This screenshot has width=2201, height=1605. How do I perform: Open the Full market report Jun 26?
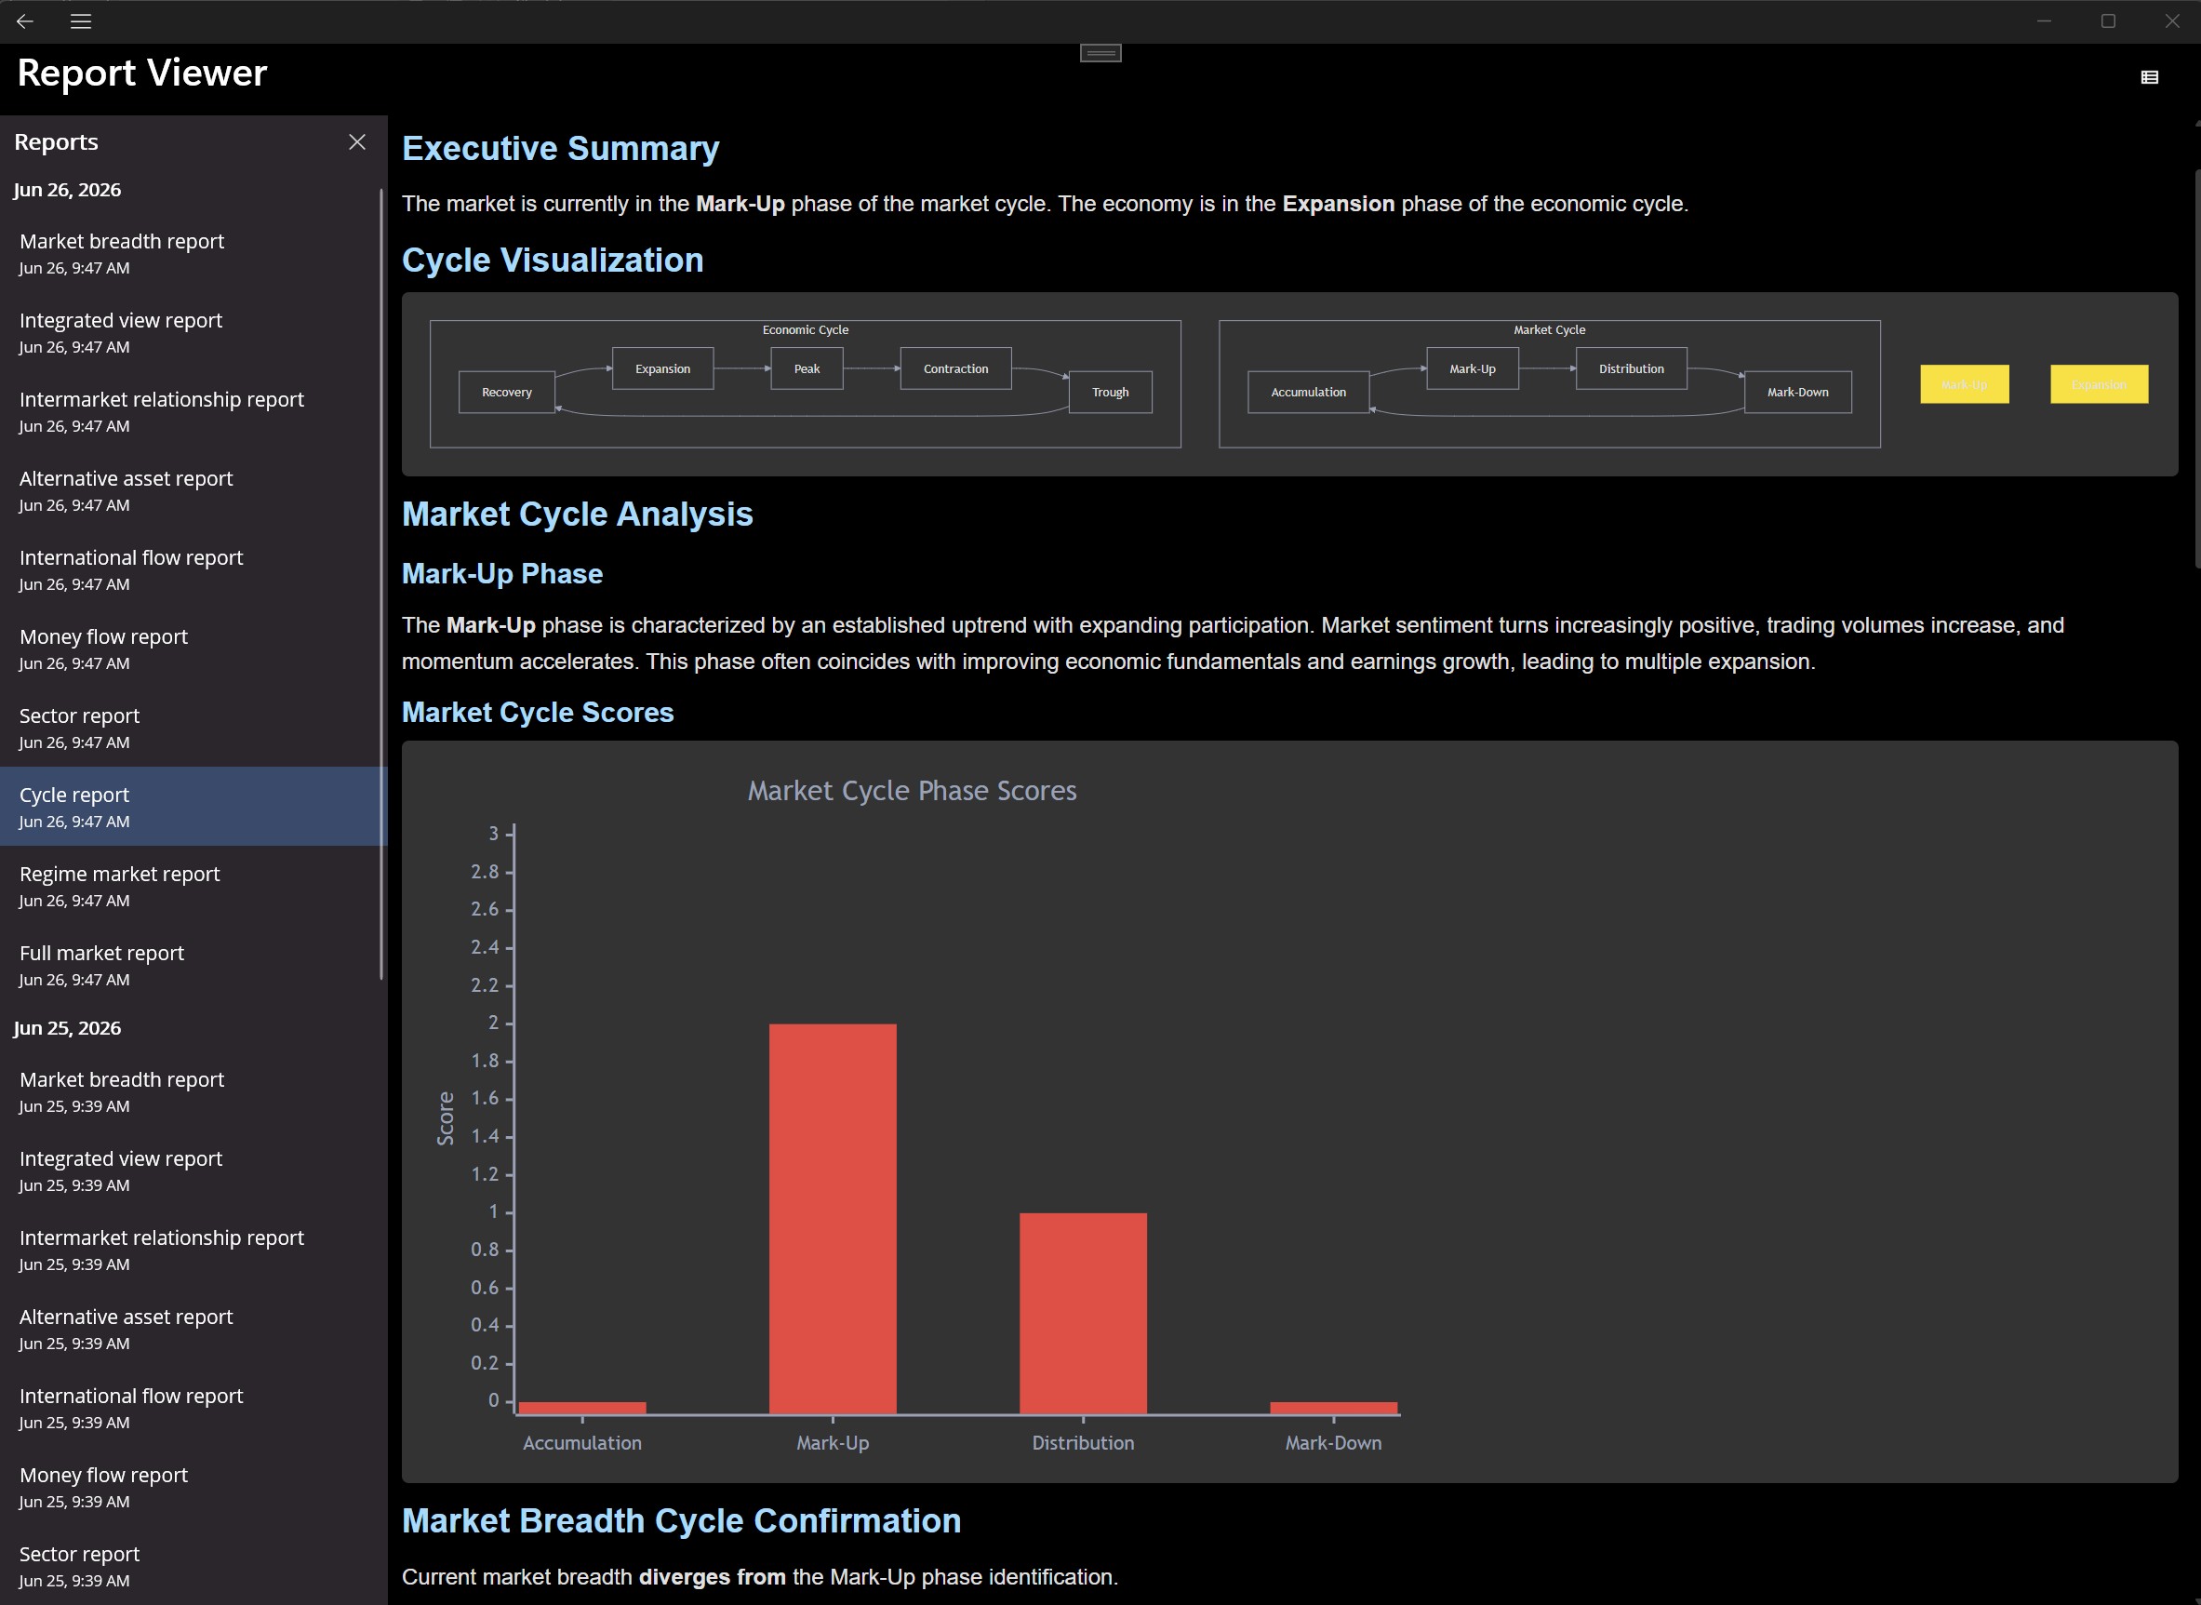point(194,965)
